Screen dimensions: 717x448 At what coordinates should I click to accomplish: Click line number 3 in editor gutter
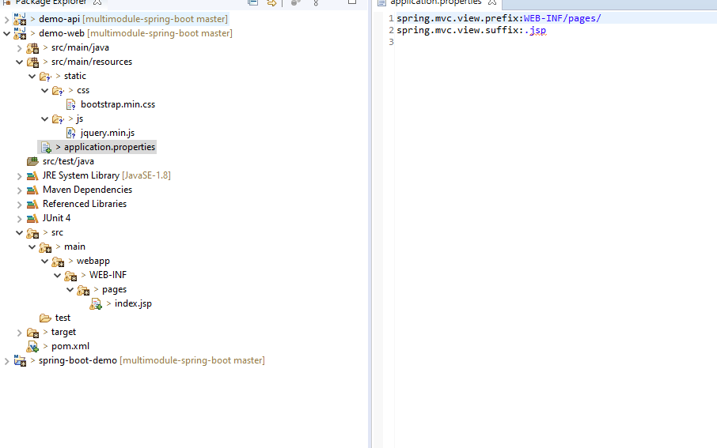391,42
